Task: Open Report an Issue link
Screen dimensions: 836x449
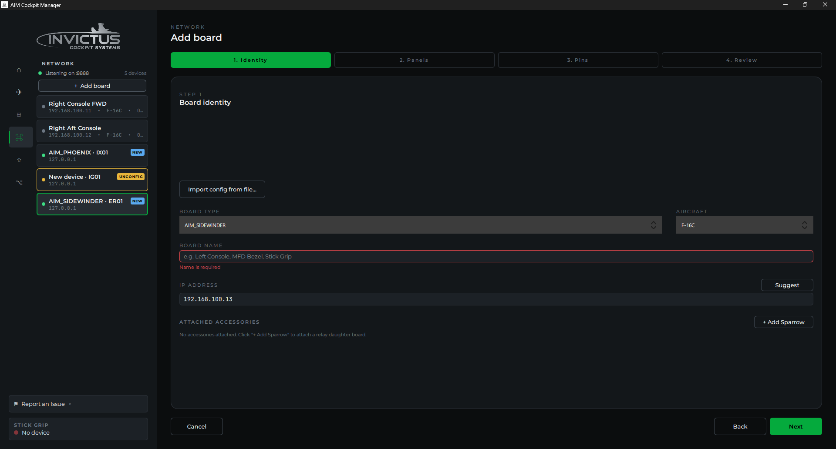Action: (x=78, y=404)
